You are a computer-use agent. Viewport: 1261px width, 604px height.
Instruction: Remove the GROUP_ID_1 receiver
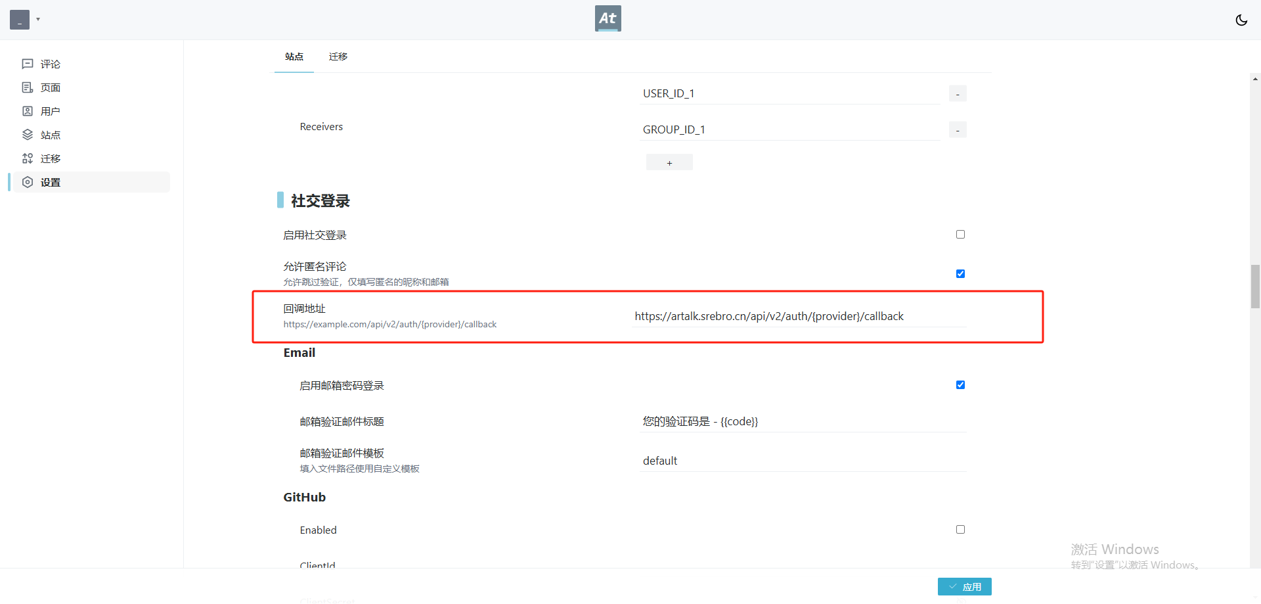click(958, 130)
